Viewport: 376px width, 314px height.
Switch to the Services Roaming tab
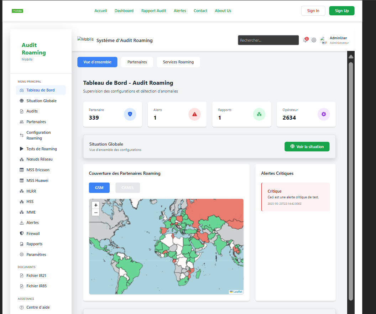(178, 62)
